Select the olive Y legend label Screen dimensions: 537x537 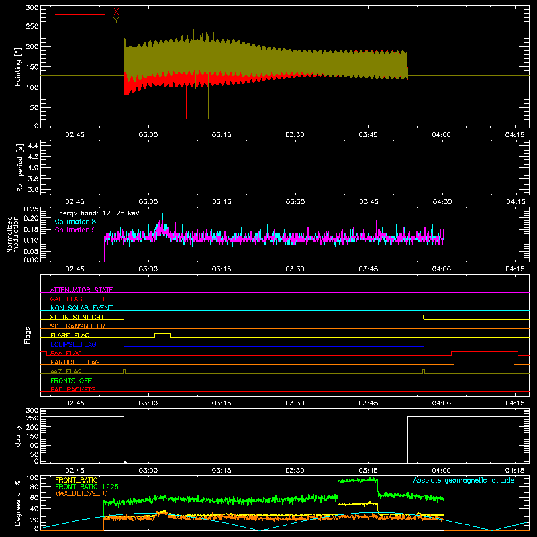pos(116,21)
